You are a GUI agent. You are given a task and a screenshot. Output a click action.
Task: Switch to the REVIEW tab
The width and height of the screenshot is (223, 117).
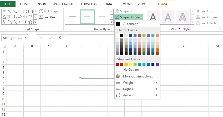pyautogui.click(x=125, y=4)
